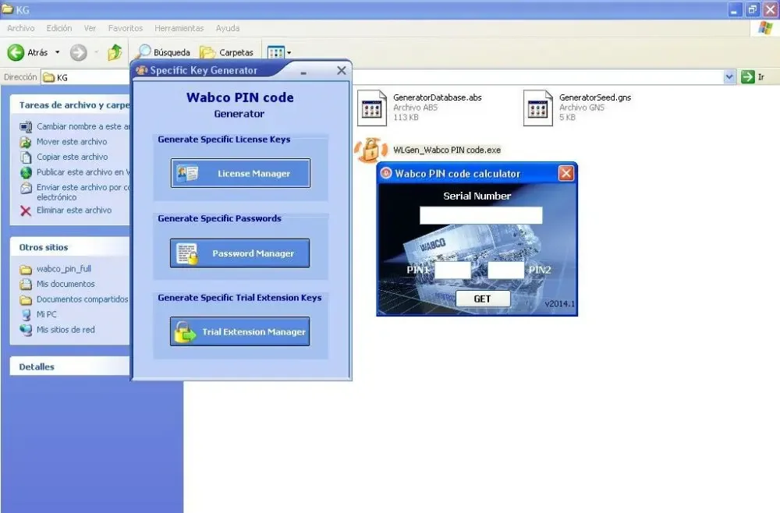Click Cambiar nombre a este archivo task
Image resolution: width=780 pixels, height=513 pixels.
[83, 126]
